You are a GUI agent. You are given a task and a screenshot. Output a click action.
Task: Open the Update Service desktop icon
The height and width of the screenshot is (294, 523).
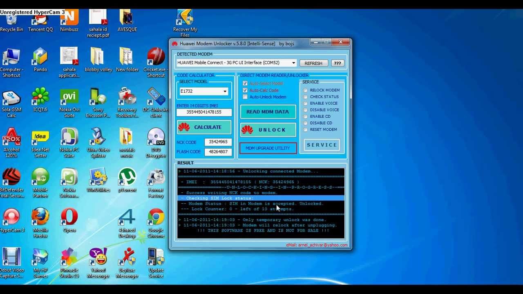pyautogui.click(x=156, y=263)
